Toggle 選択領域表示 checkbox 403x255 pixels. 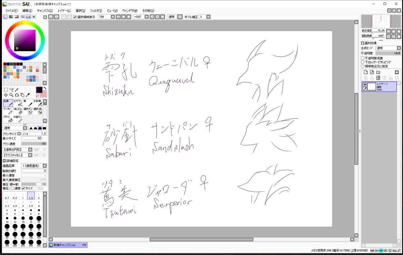[x=75, y=17]
